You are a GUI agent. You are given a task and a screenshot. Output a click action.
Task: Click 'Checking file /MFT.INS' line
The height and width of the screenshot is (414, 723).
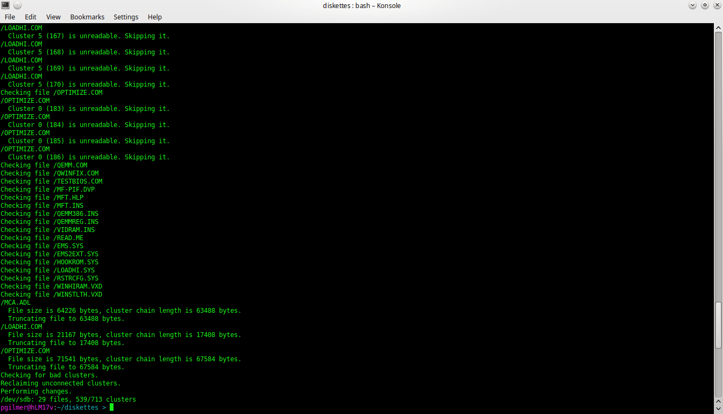click(x=42, y=206)
